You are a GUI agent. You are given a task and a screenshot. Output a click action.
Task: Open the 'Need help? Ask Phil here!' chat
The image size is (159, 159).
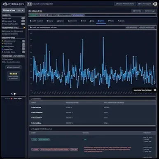145,90
